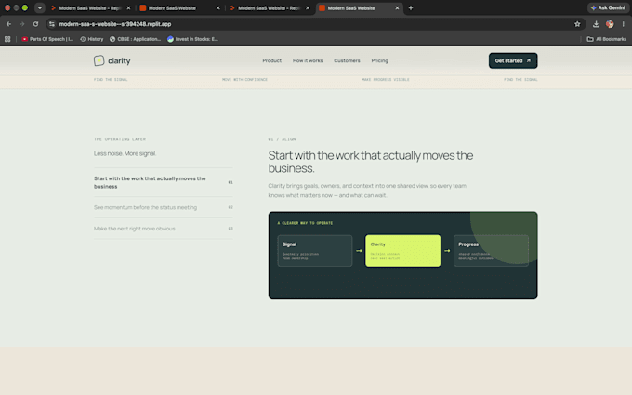Close the third Modern SaaS Website - Replit tab
This screenshot has height=395, width=632.
coord(308,8)
